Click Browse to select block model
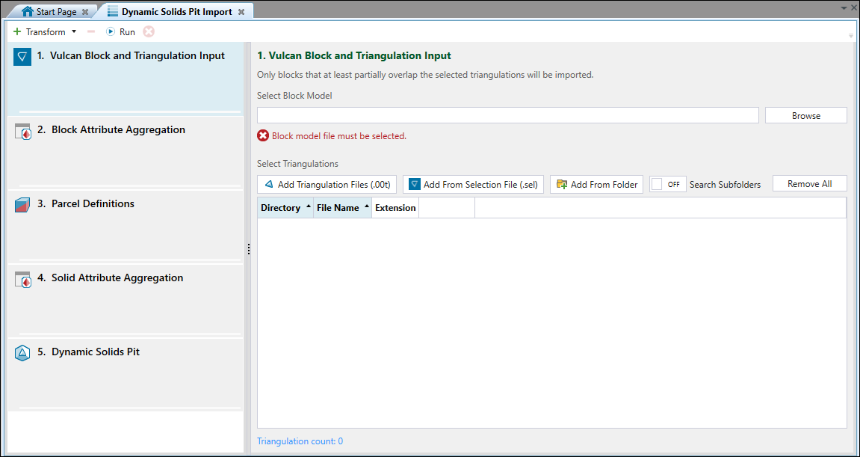The width and height of the screenshot is (860, 457). [805, 115]
